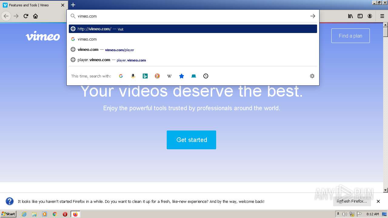Search this time with Google

[121, 76]
